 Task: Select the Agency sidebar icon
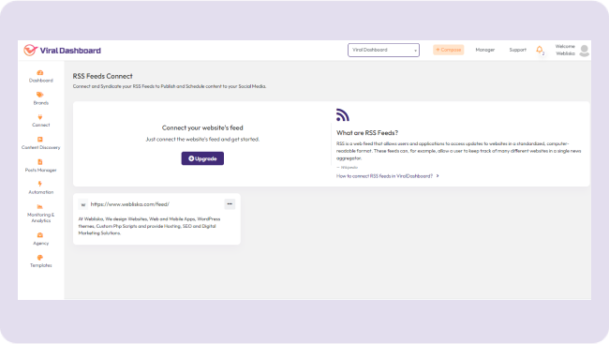(40, 235)
